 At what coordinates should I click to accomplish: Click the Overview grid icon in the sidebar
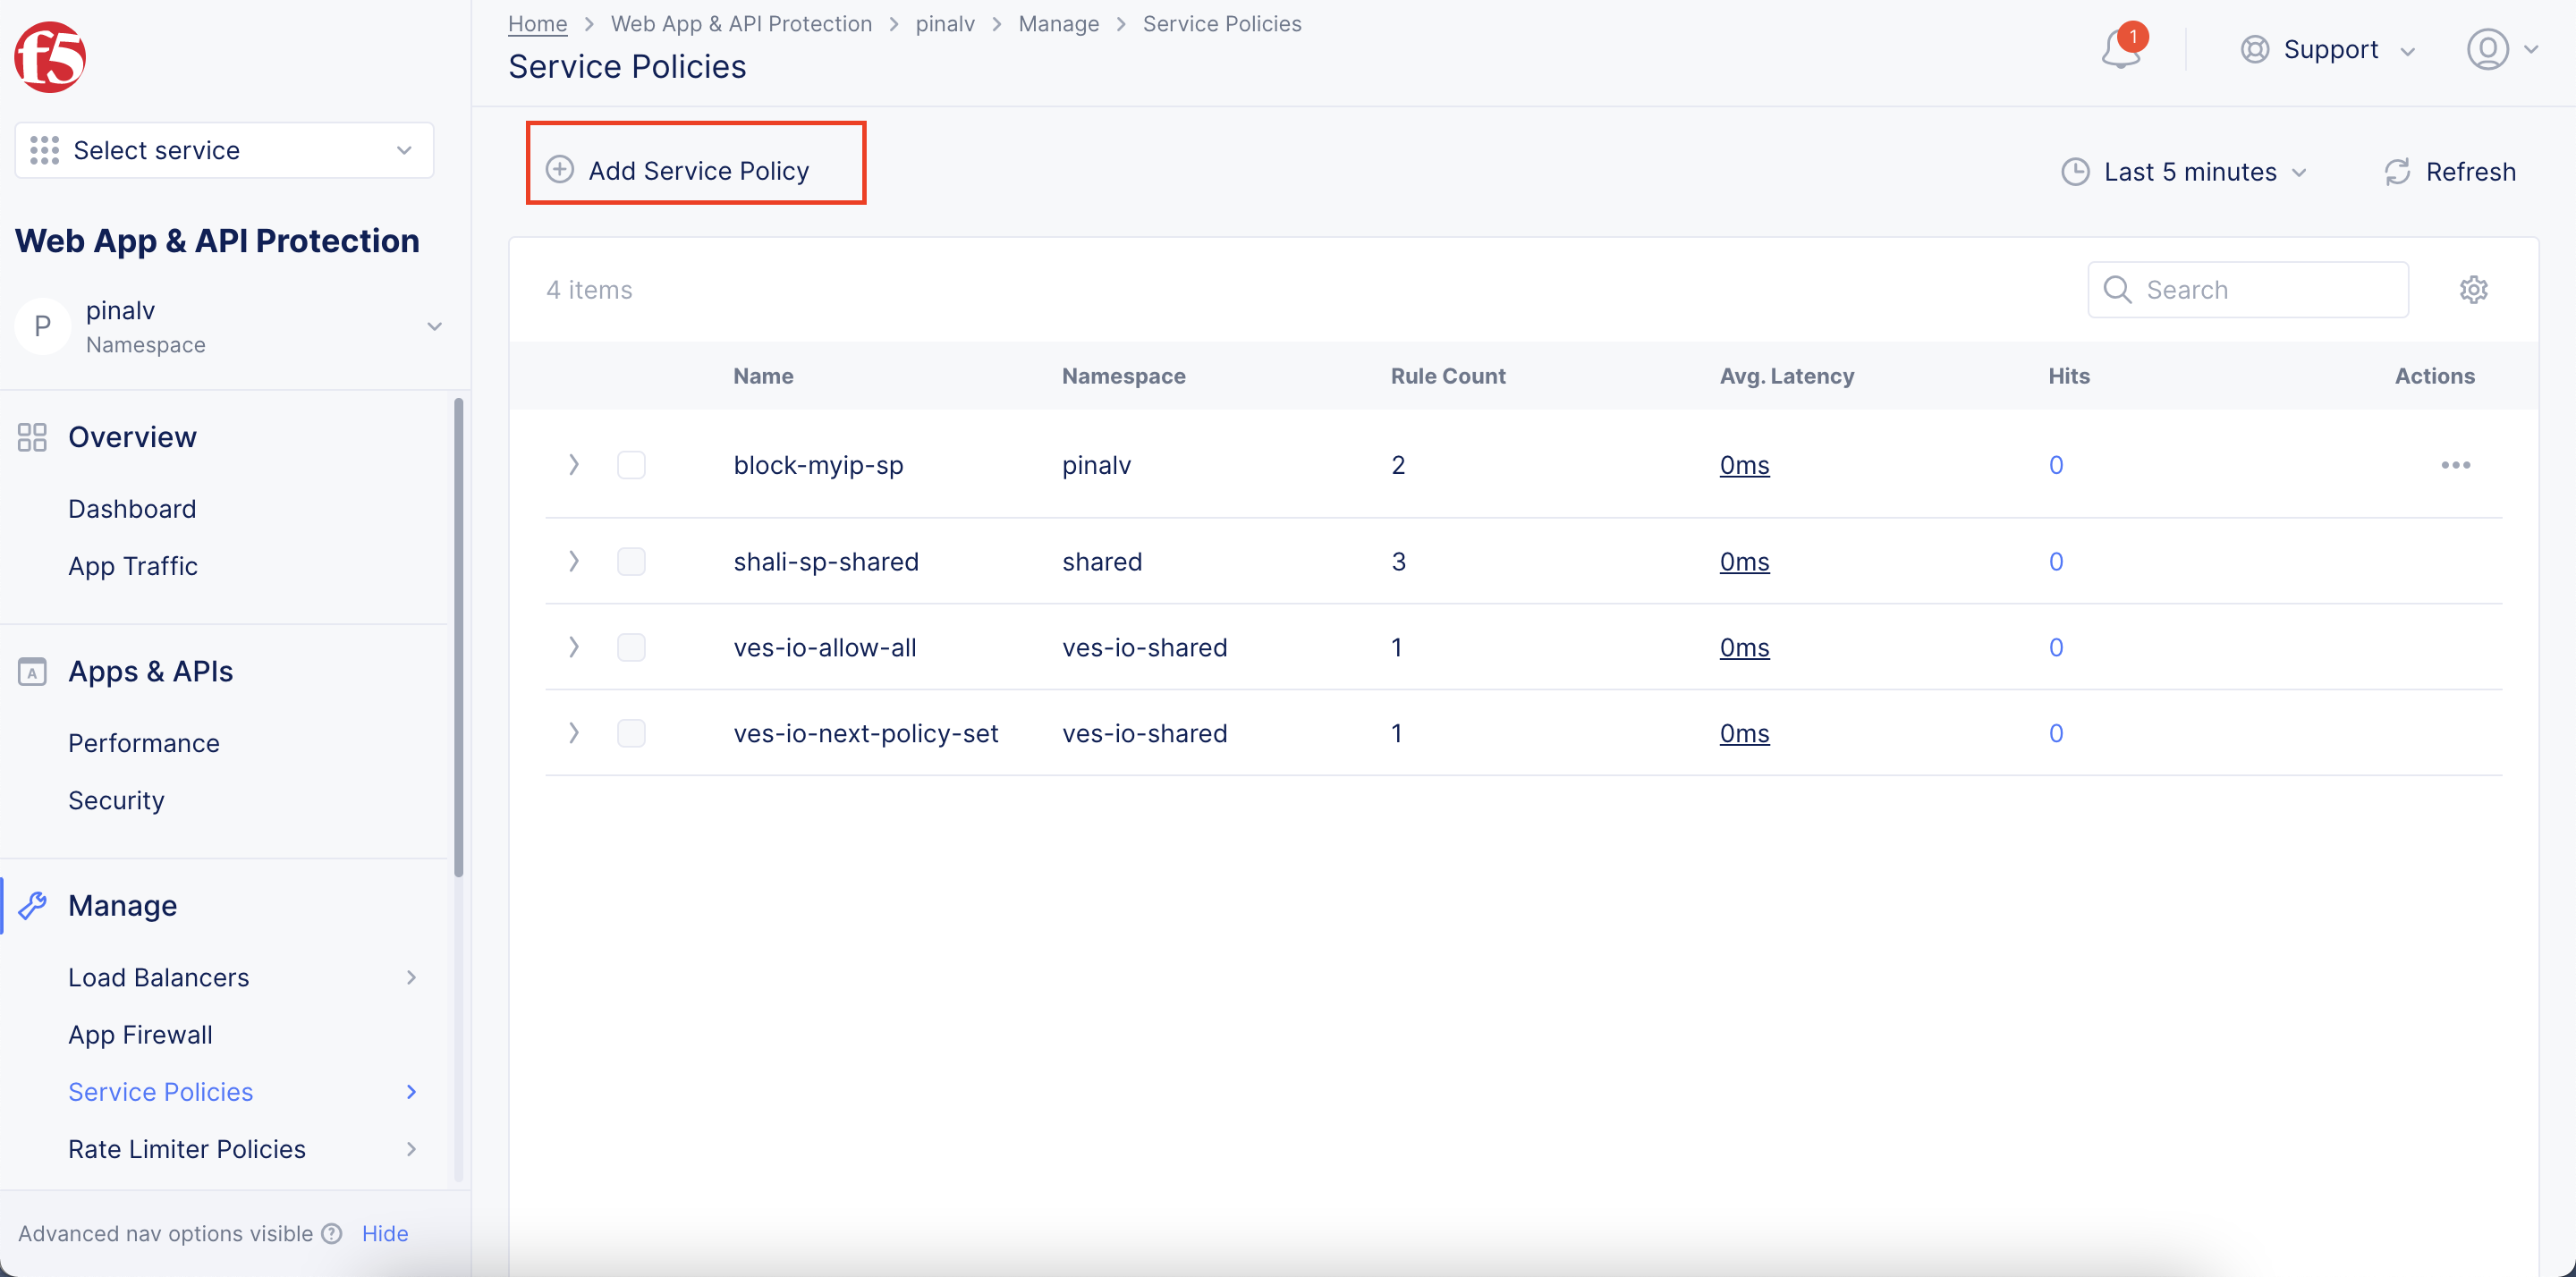pyautogui.click(x=31, y=436)
